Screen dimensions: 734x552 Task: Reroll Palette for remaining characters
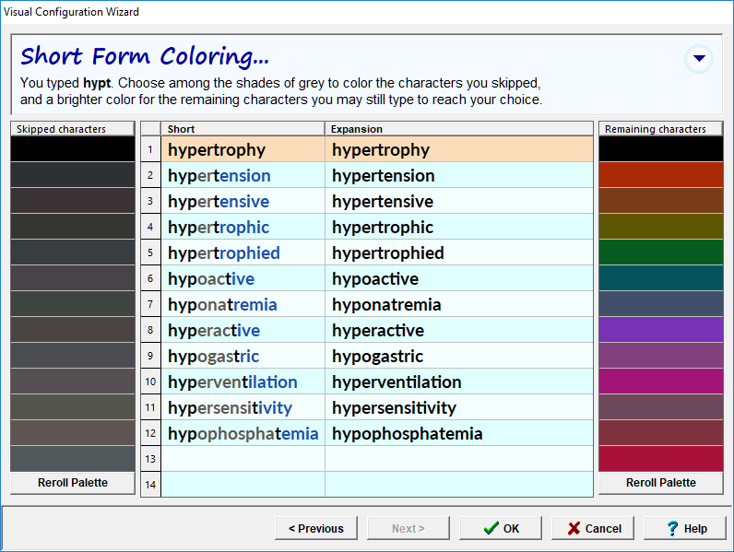tap(660, 483)
